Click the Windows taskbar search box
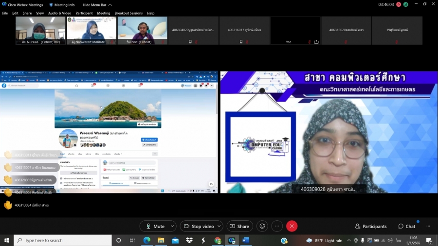438x246 pixels. [63, 240]
